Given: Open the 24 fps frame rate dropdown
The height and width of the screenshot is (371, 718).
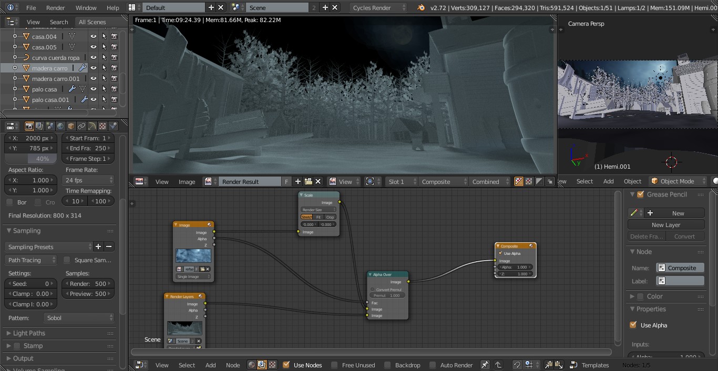Looking at the screenshot, I should 88,180.
